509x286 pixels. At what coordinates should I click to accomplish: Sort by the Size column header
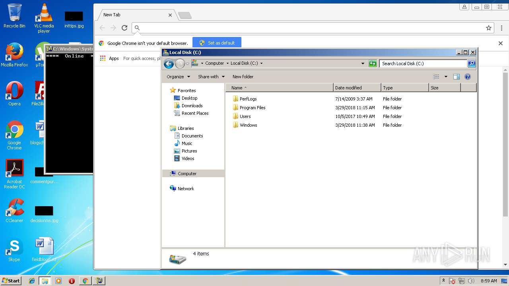[x=445, y=88]
